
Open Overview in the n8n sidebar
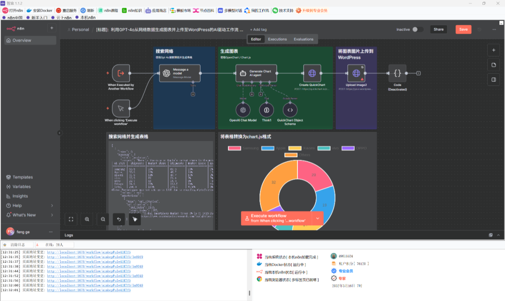tap(30, 40)
